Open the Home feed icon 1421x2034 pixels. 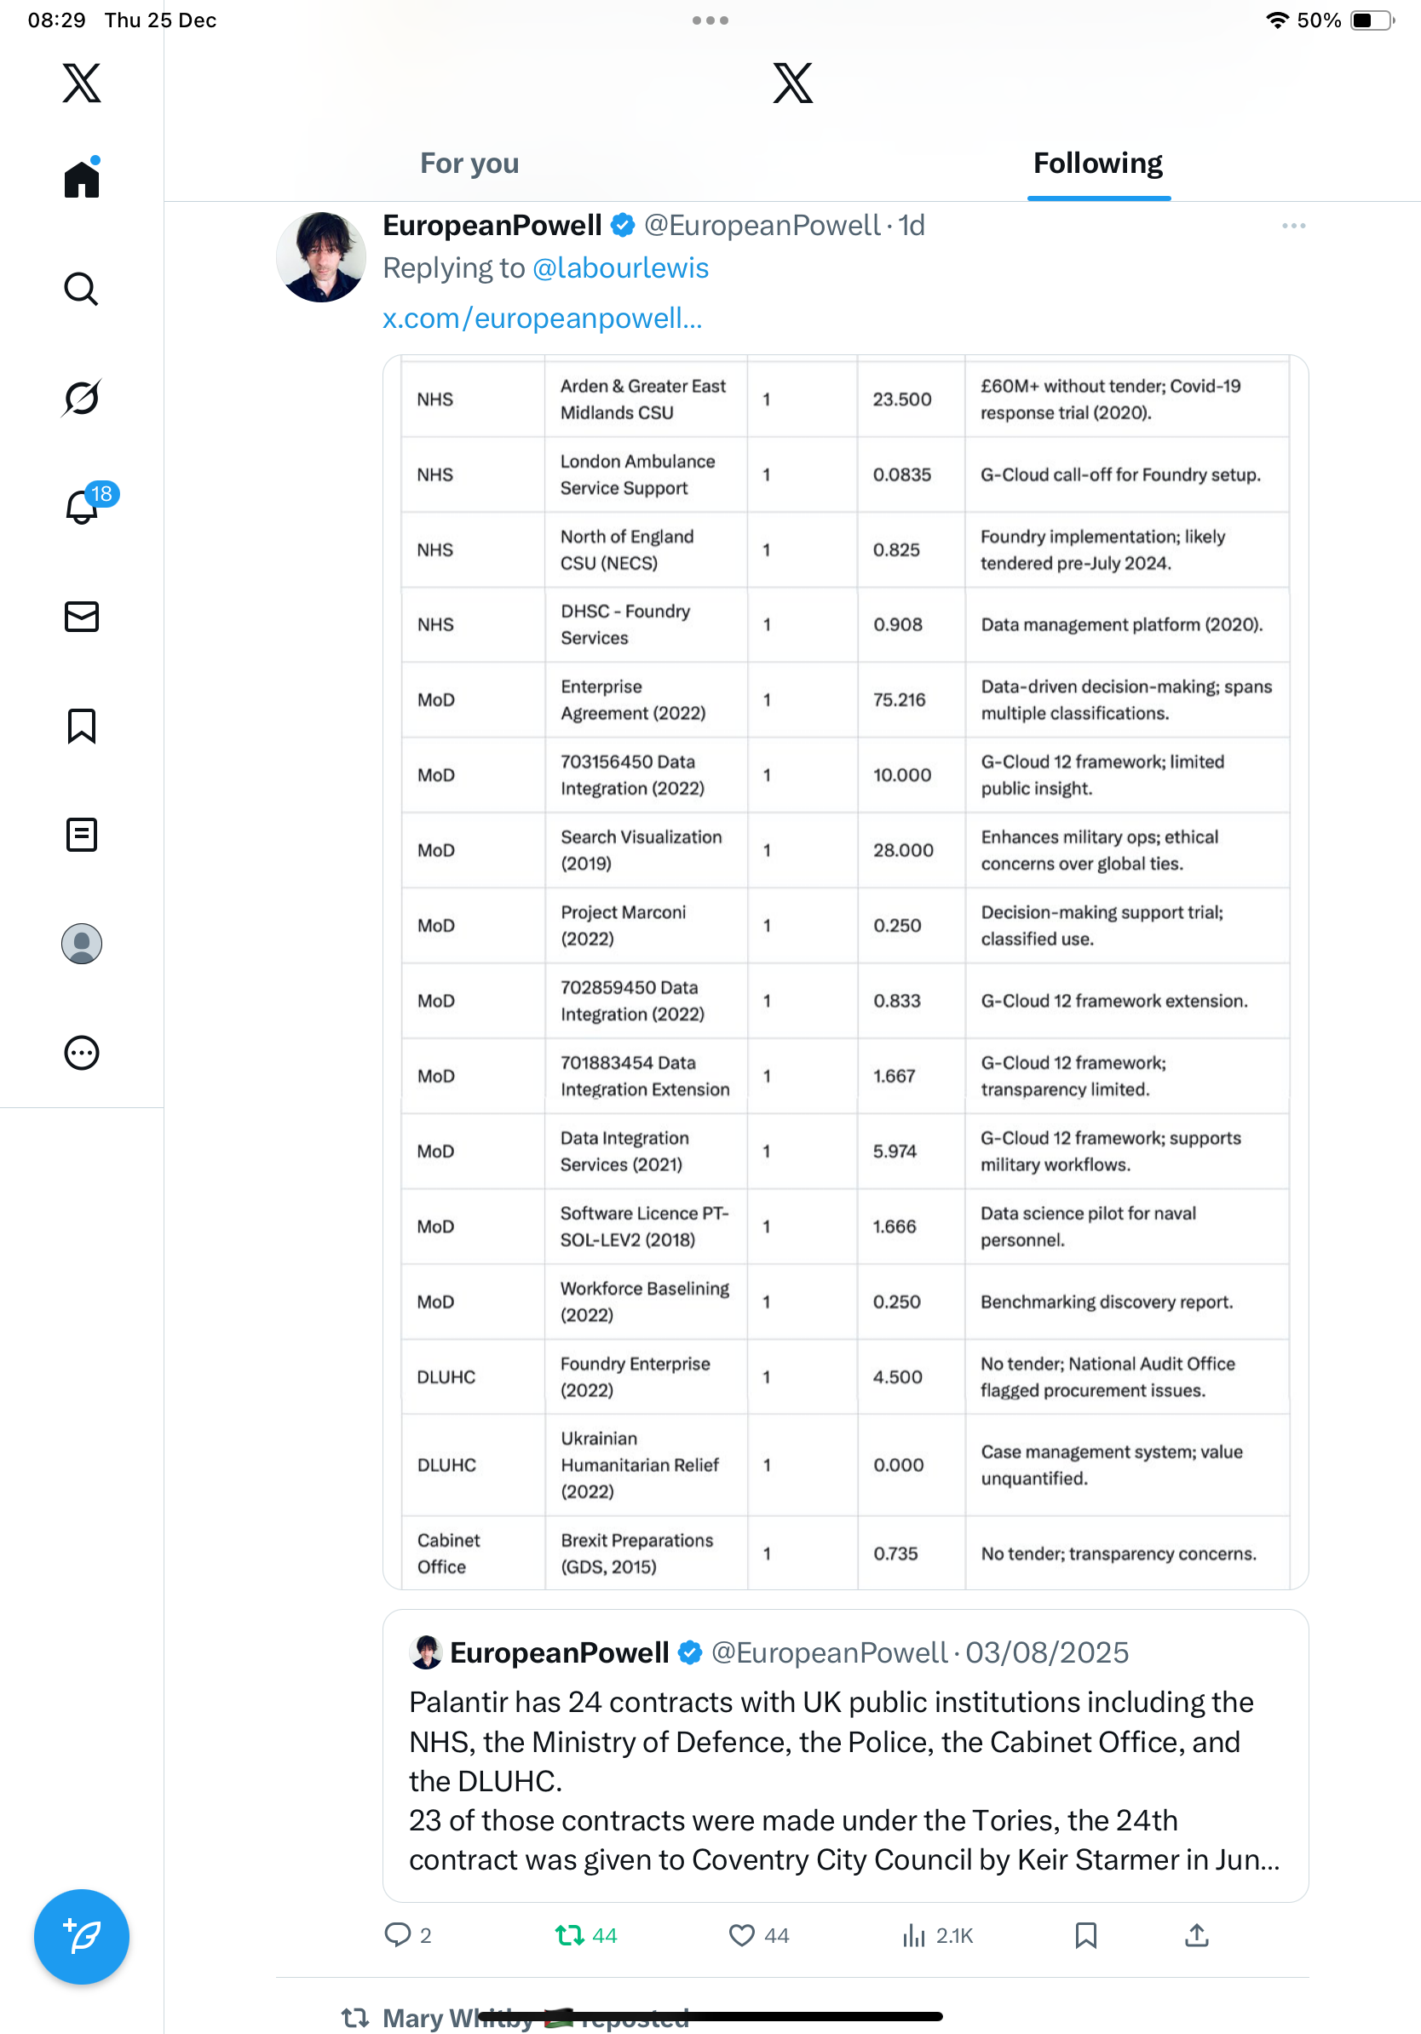point(82,180)
